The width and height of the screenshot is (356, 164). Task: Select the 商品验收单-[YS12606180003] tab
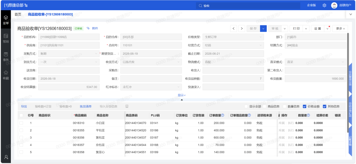[50, 14]
